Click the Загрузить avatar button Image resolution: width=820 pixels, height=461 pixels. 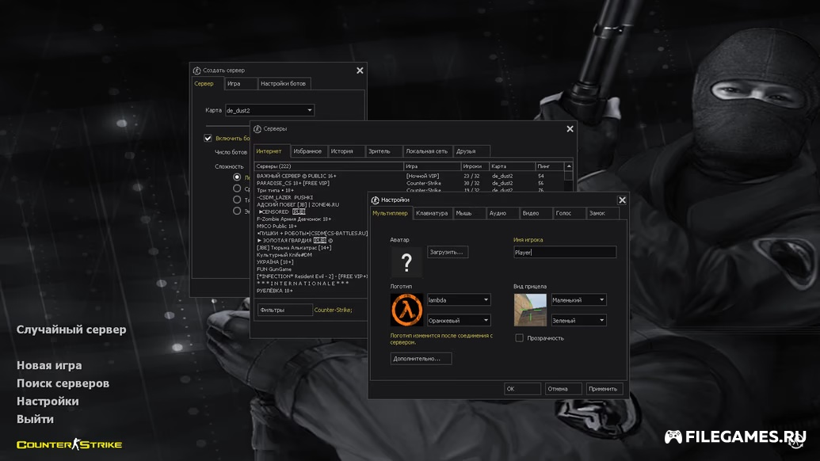(x=447, y=252)
